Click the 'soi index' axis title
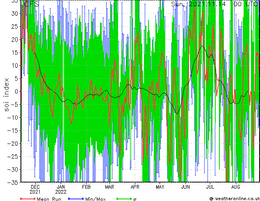260x201 pixels. pos(7,95)
